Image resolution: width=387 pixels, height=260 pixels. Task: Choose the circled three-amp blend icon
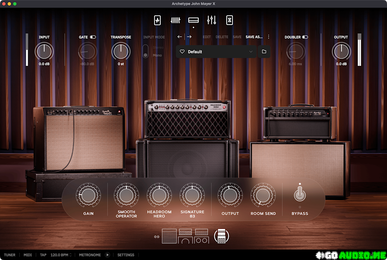tap(221, 236)
